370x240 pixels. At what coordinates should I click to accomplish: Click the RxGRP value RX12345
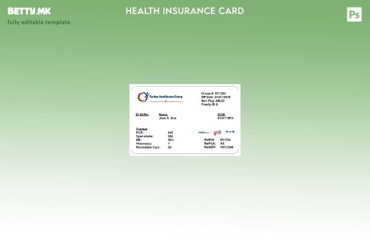point(226,147)
